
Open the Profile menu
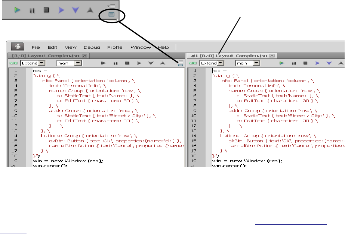115,47
